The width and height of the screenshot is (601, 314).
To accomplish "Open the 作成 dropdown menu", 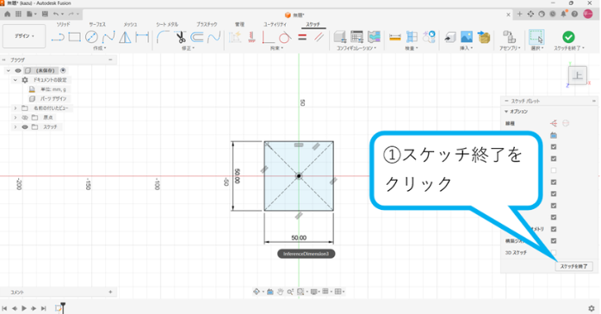I will coord(100,48).
